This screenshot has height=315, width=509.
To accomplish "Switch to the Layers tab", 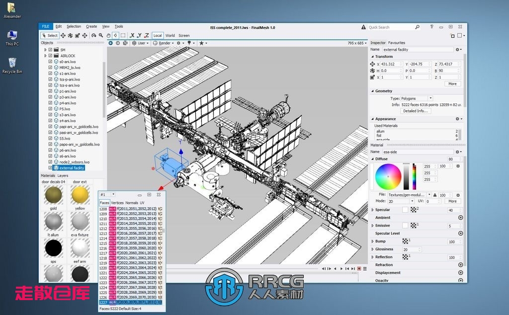I will pos(63,175).
